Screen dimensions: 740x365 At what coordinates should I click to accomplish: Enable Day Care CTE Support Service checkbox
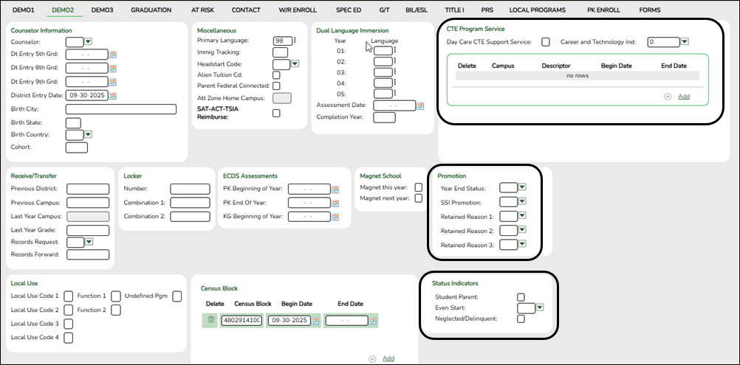tap(546, 42)
